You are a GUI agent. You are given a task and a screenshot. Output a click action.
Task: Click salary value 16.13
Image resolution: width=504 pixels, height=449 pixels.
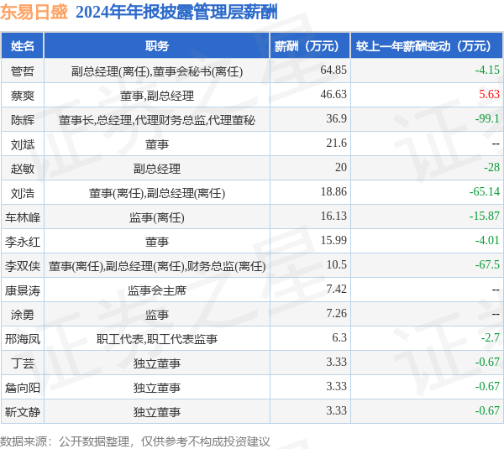point(333,216)
